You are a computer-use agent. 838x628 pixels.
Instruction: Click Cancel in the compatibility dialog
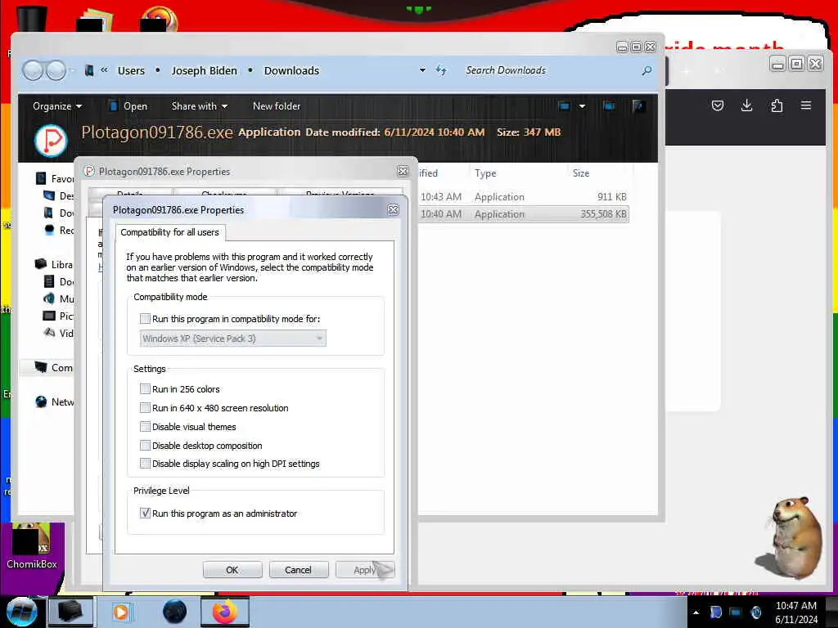click(298, 570)
